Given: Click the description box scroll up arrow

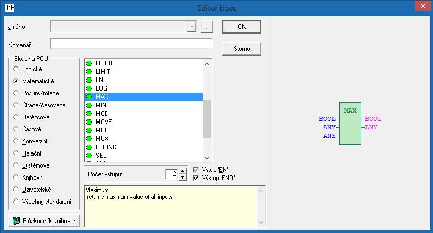Looking at the screenshot, I should click(x=261, y=191).
